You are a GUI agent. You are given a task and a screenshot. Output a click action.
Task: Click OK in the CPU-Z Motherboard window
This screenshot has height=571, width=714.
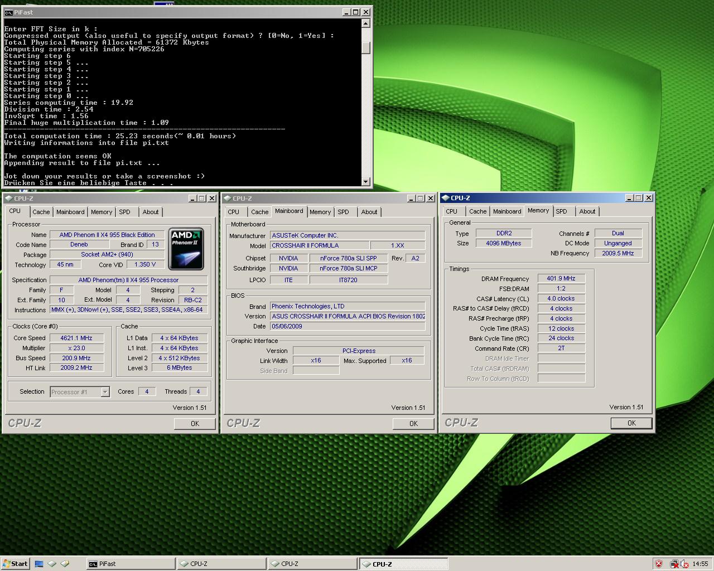click(413, 424)
